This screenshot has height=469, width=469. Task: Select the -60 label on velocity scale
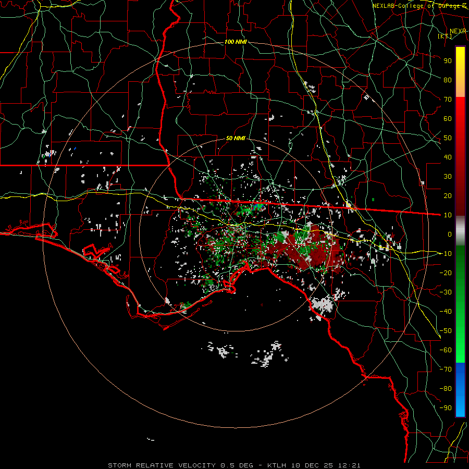pyautogui.click(x=446, y=350)
